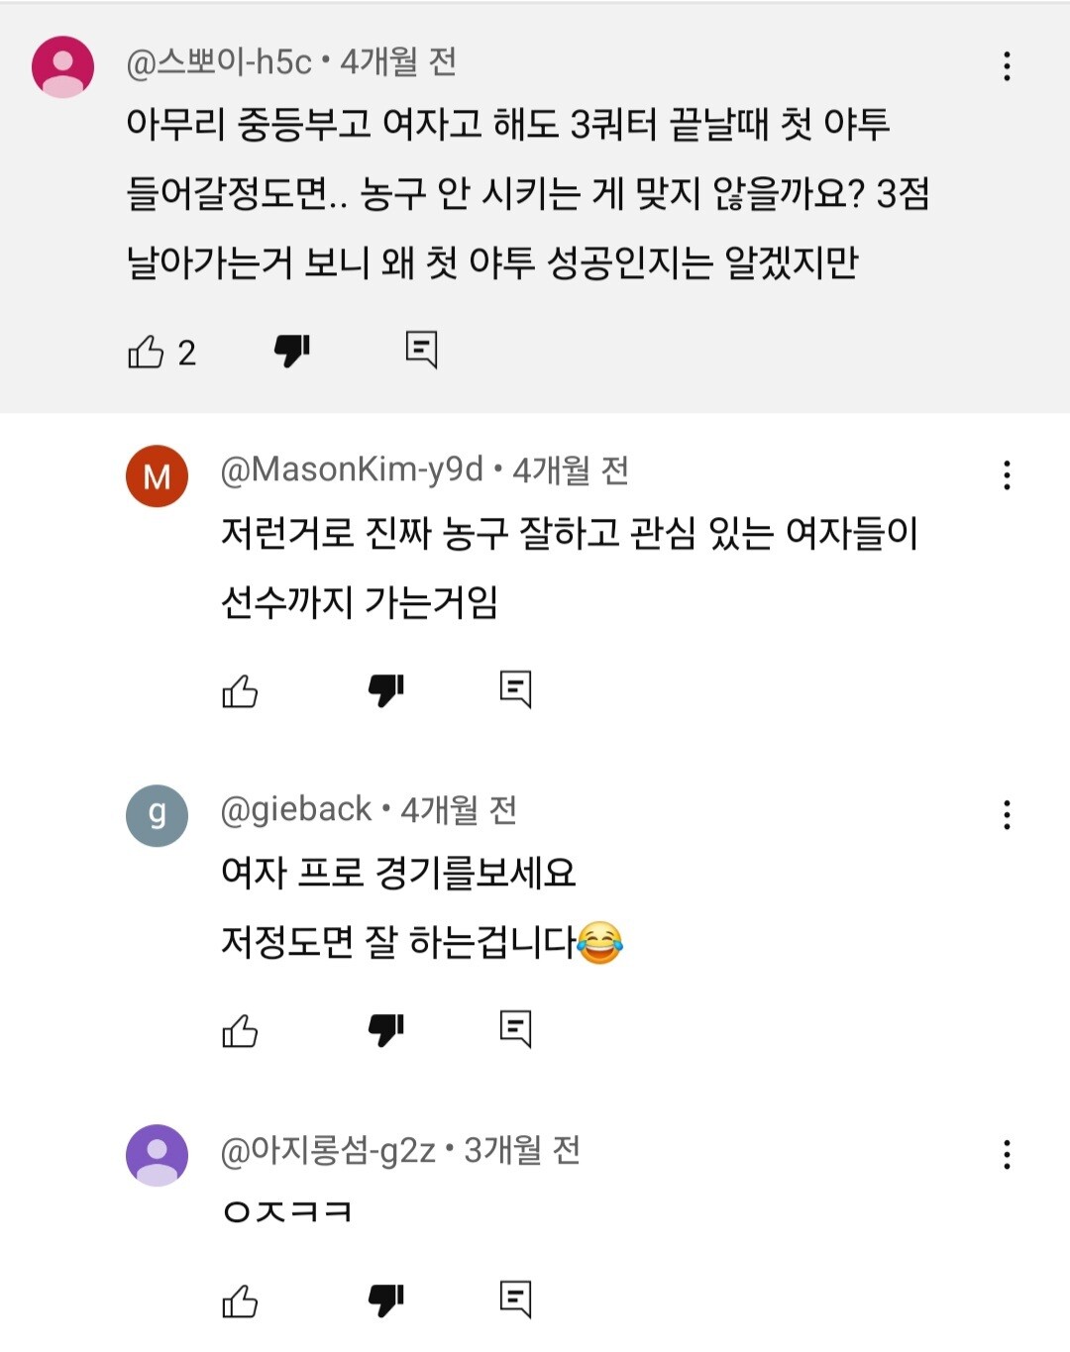Dislike the @MasonKim-y9d reply
1070x1352 pixels.
[386, 689]
